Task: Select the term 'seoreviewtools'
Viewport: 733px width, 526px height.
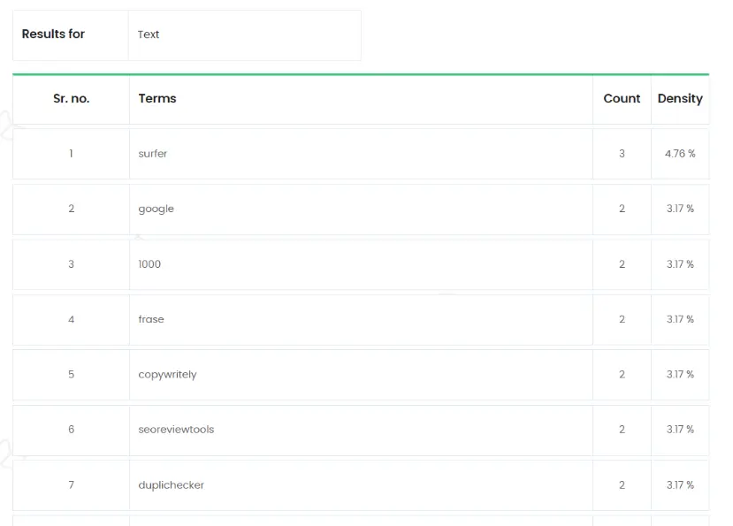Action: 176,430
